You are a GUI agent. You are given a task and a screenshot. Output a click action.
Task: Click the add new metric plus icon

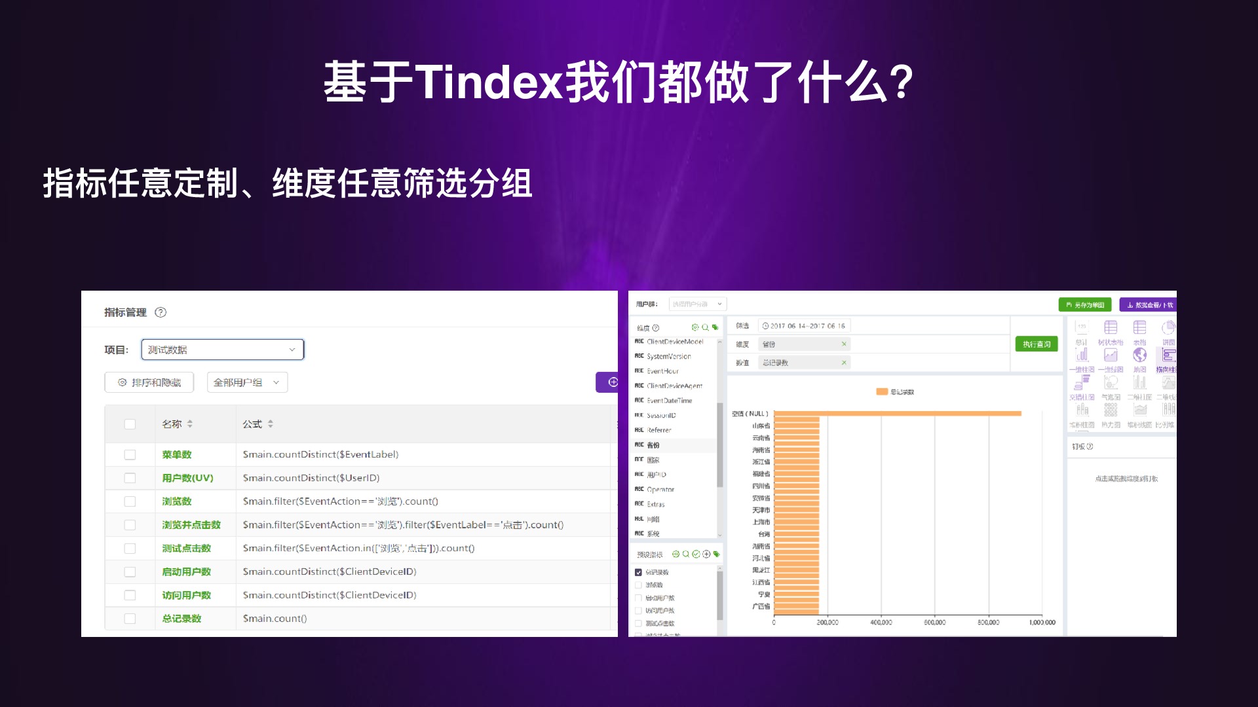613,382
